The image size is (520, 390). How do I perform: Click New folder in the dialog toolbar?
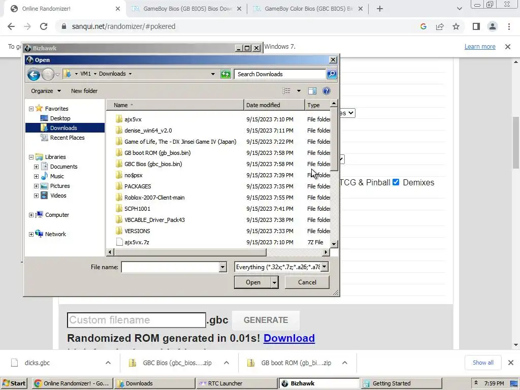click(84, 91)
